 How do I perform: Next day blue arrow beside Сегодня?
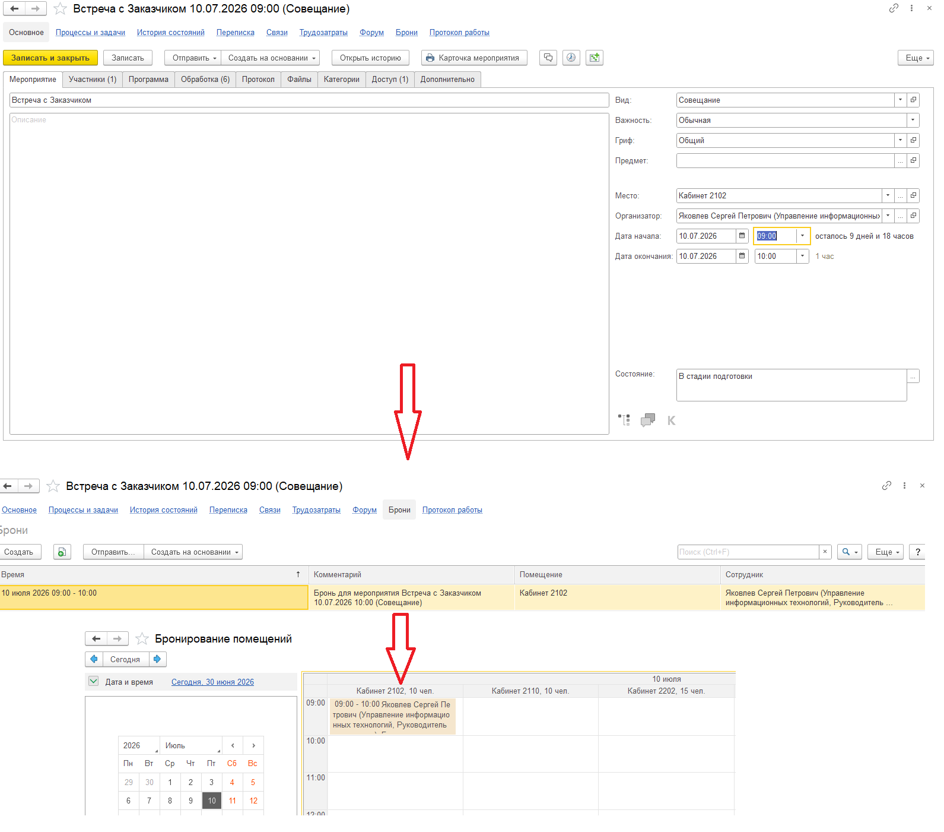(x=157, y=659)
